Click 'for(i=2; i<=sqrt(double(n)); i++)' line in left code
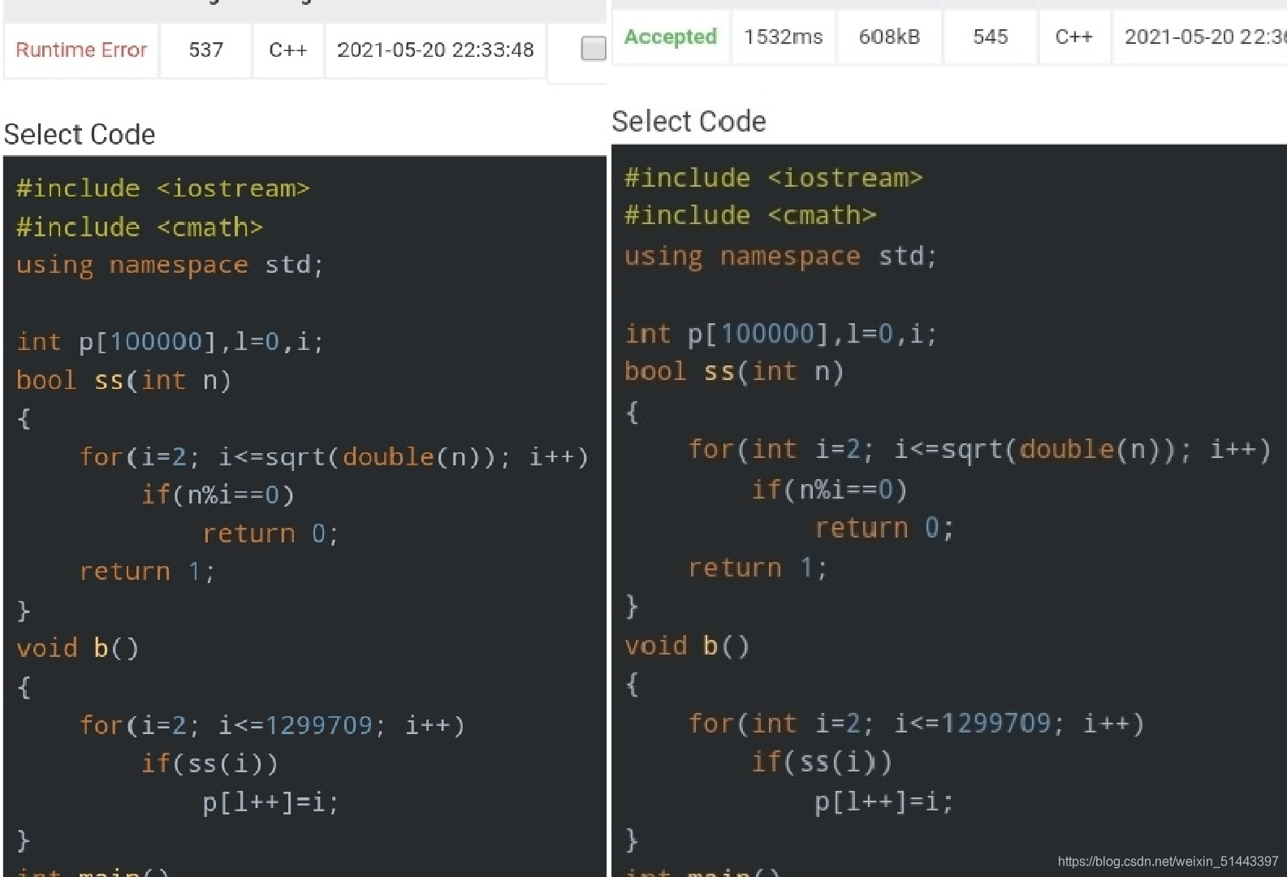The image size is (1287, 877). tap(334, 456)
